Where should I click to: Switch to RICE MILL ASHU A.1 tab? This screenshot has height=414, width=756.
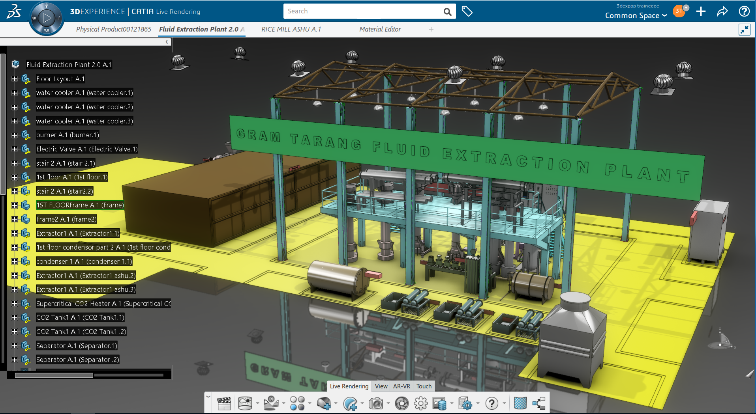(291, 29)
